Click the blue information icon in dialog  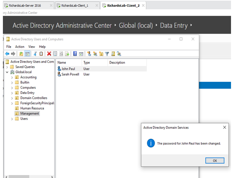coord(151,143)
